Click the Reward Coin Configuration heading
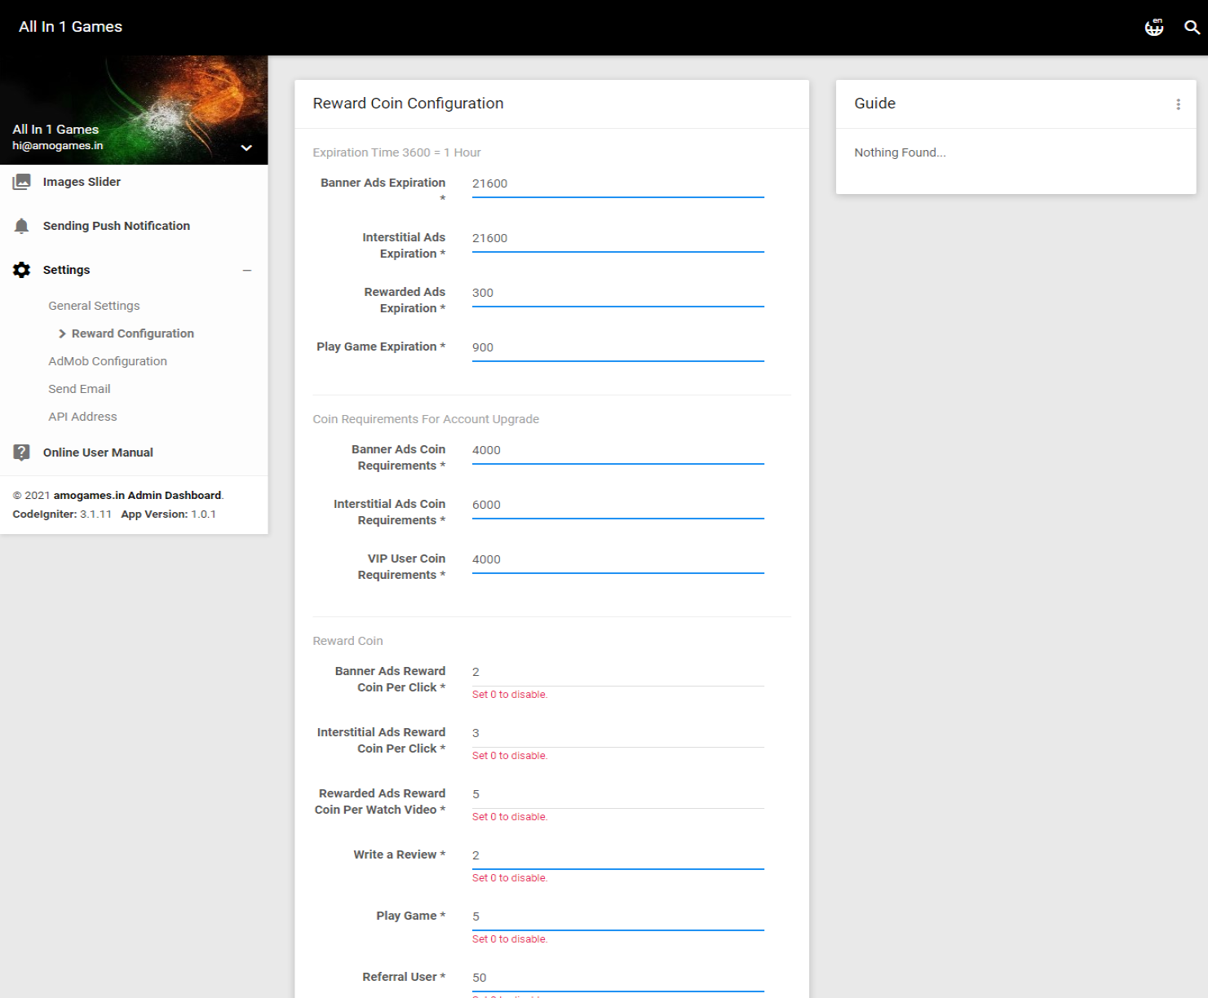The width and height of the screenshot is (1208, 998). [408, 104]
